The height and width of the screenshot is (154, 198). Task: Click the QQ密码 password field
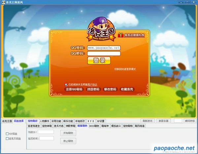pos(104,53)
